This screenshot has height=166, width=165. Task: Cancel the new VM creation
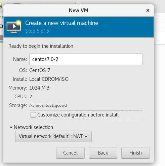pos(70,153)
